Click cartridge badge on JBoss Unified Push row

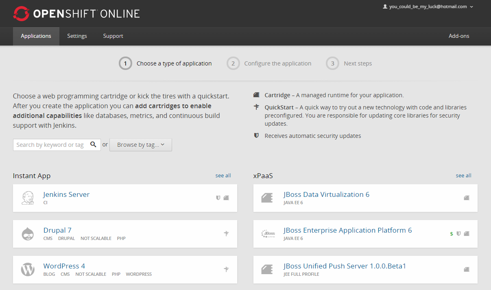(x=467, y=269)
